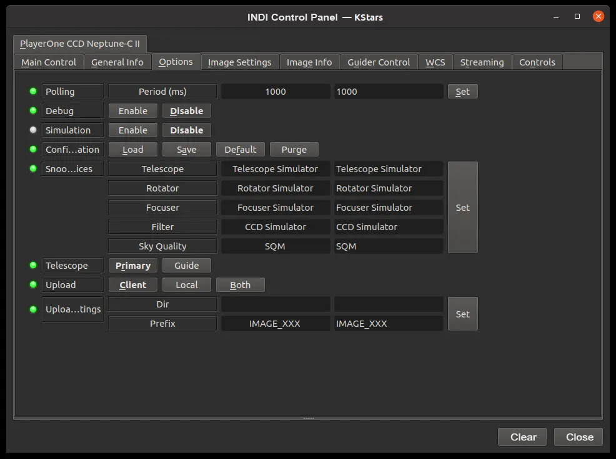Choose the Guide telescope option

(187, 265)
